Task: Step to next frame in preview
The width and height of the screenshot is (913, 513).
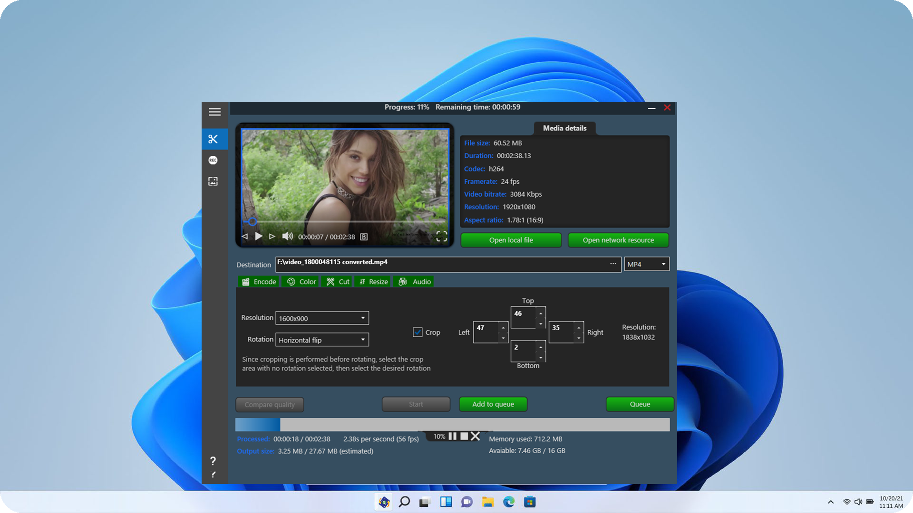Action: click(272, 237)
